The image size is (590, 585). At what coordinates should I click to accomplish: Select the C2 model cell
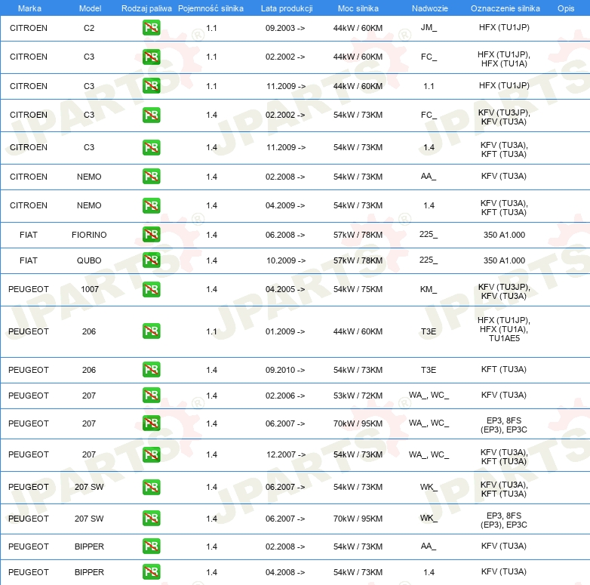[89, 28]
